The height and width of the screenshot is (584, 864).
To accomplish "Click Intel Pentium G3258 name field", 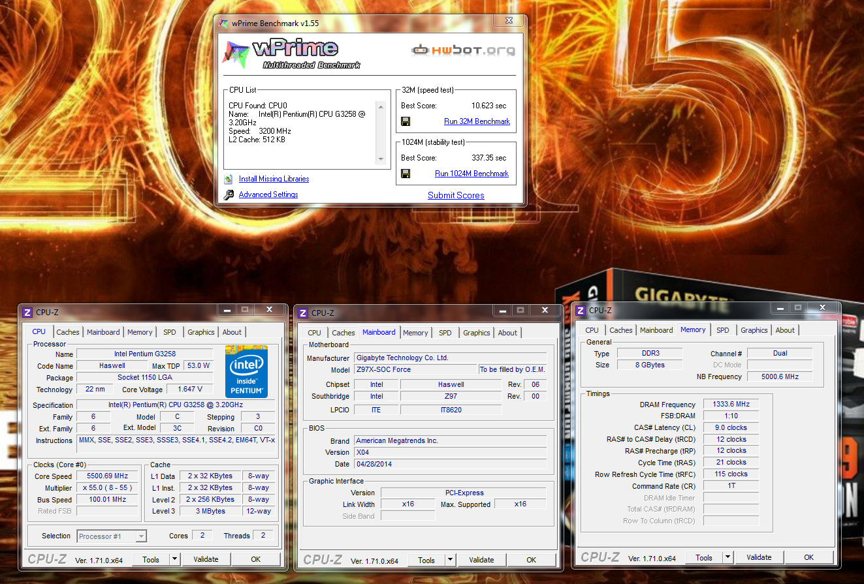I will coord(145,354).
